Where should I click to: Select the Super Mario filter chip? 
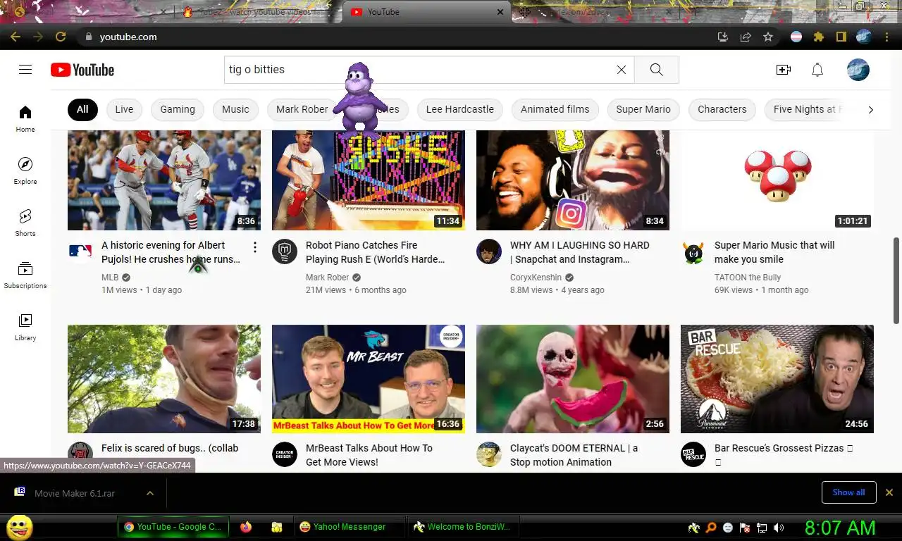coord(643,109)
